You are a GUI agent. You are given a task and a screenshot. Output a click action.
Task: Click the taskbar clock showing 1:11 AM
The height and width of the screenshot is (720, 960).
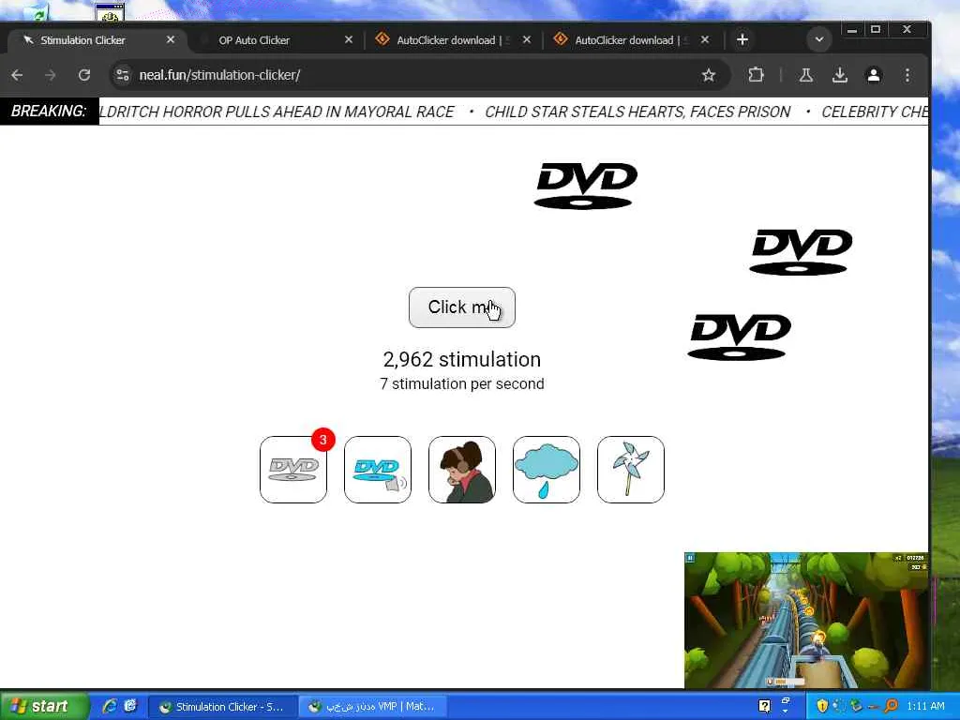[x=925, y=706]
